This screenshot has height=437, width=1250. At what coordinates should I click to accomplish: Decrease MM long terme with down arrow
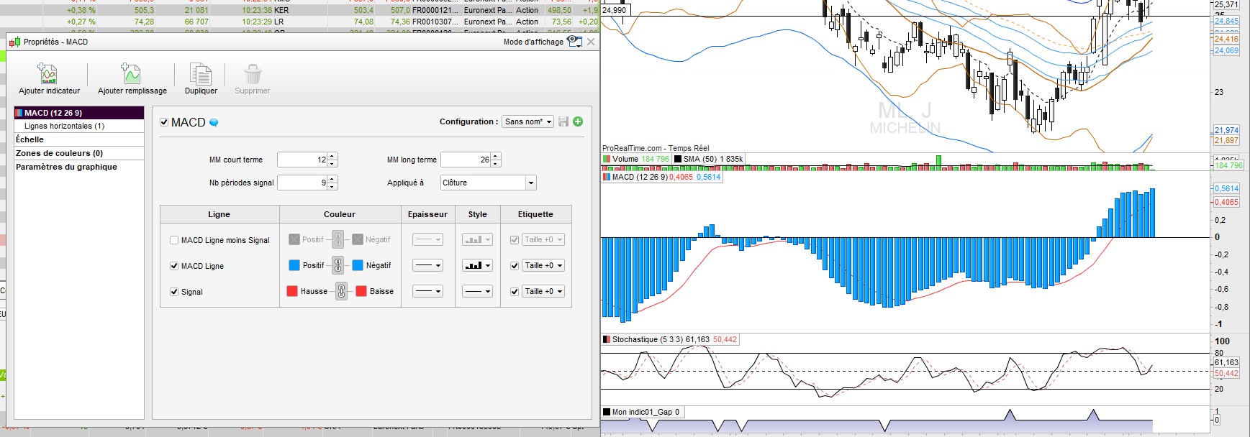point(496,163)
